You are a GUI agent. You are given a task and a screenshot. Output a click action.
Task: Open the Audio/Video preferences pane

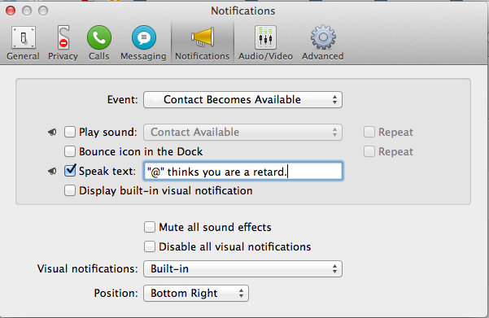coord(265,43)
